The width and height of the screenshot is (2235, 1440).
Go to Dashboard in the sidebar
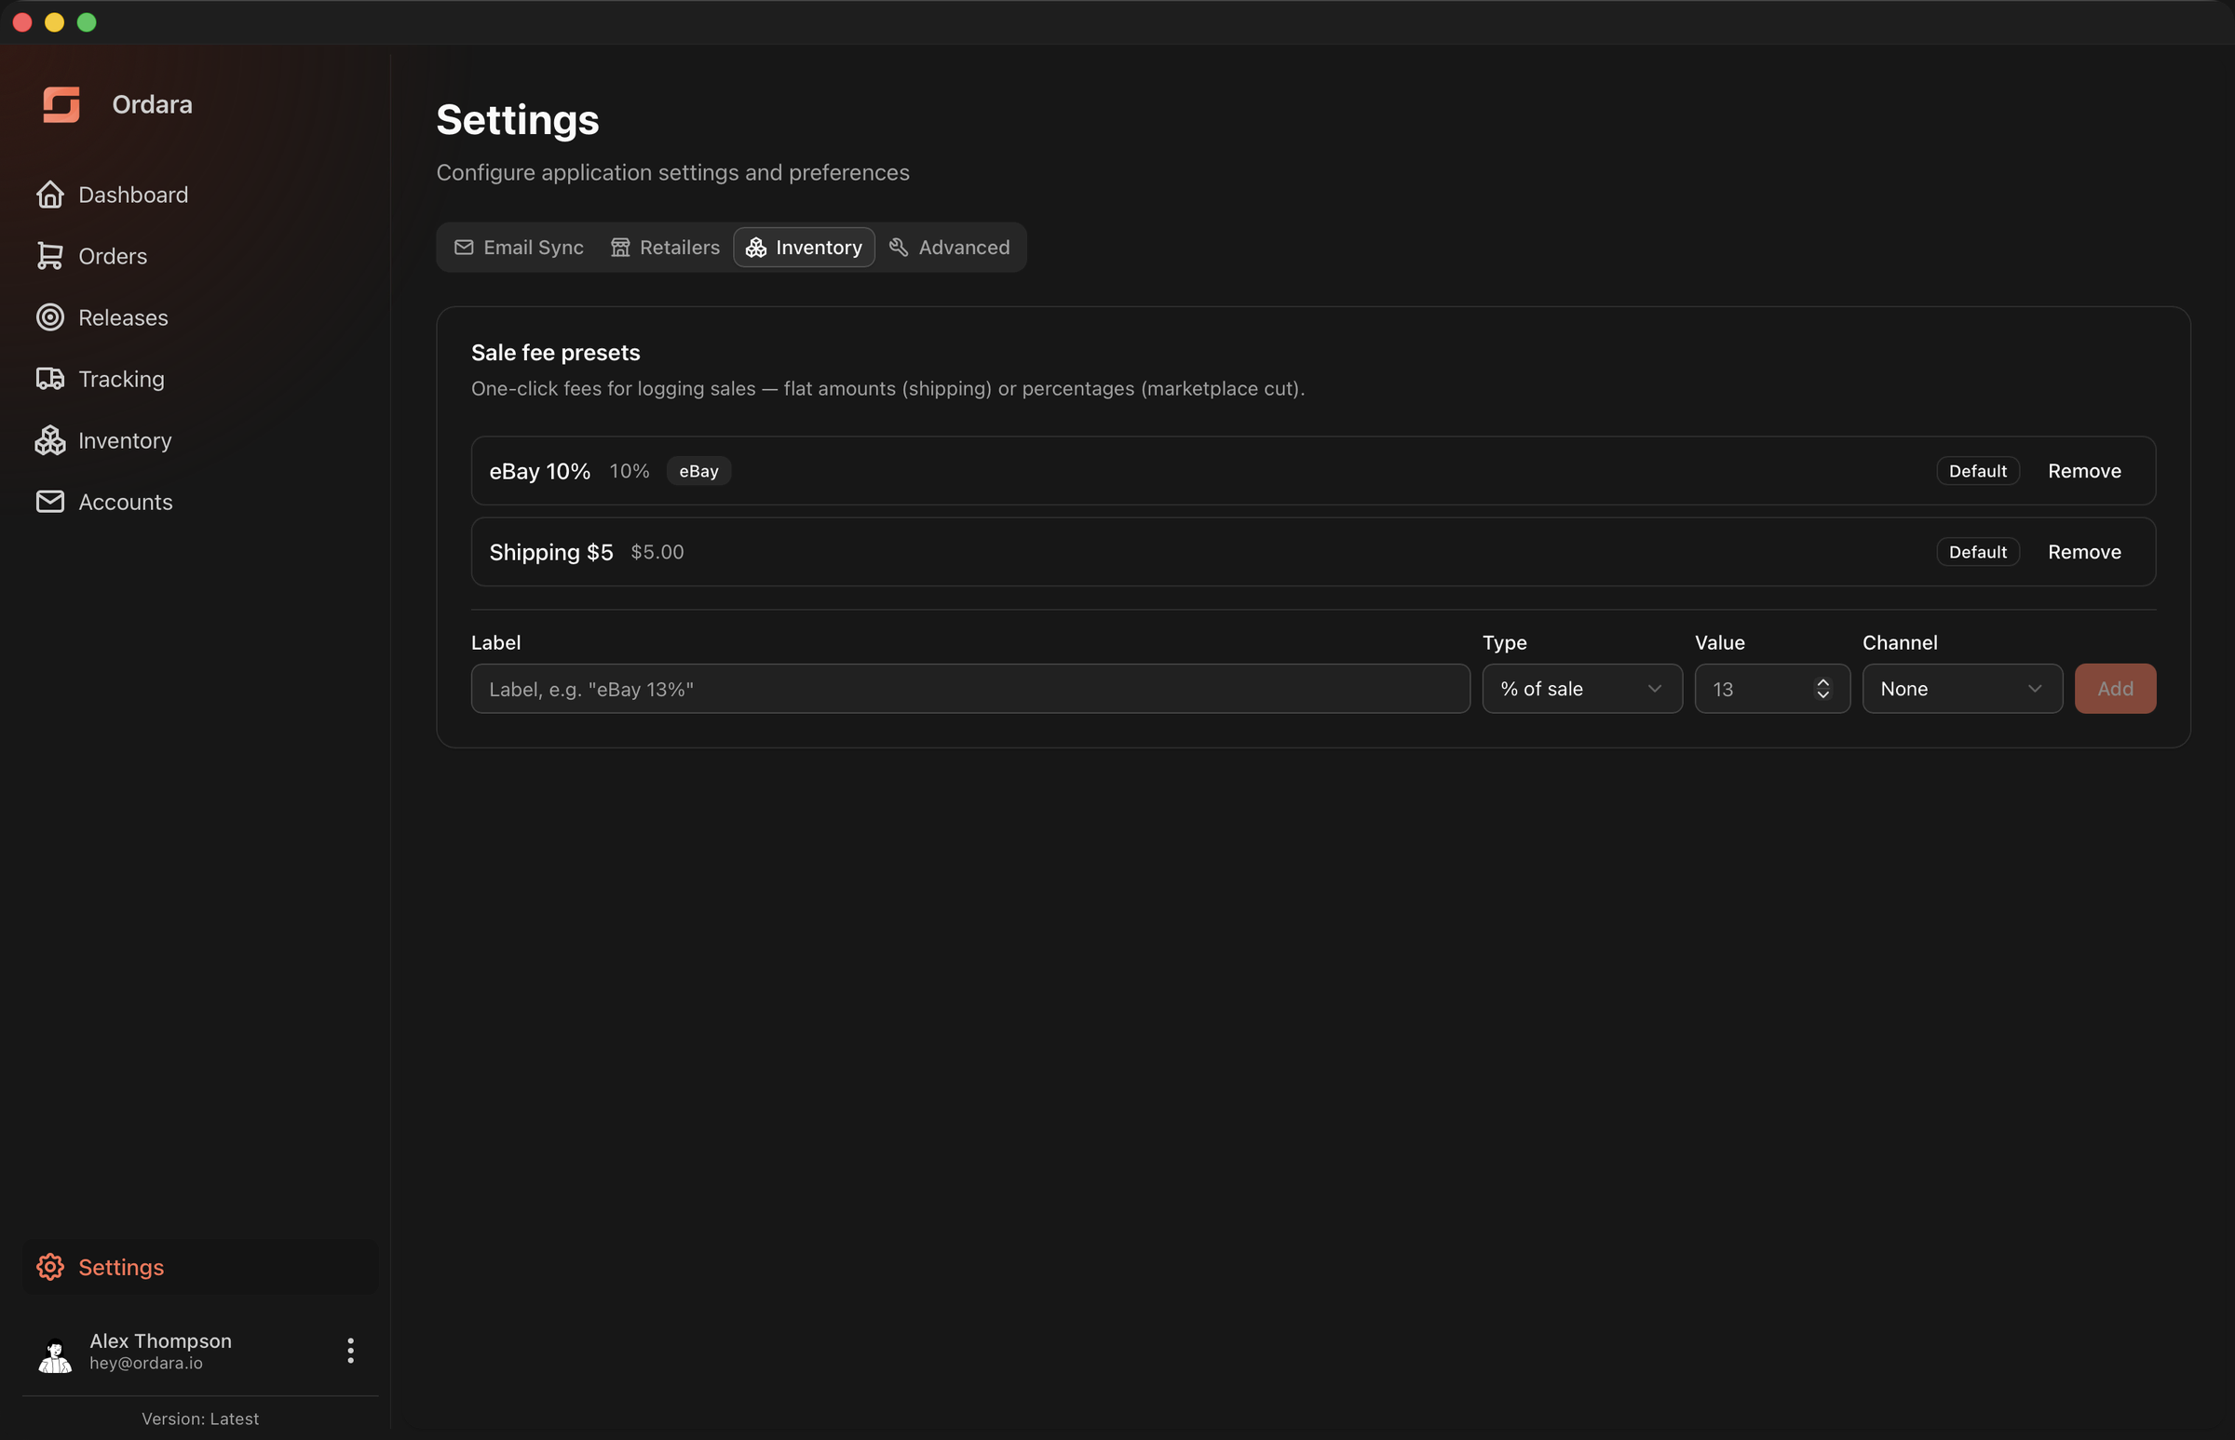[x=134, y=195]
